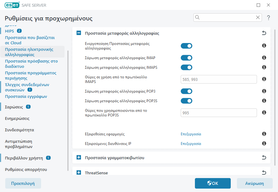Expand the ThreatSense section
Screen dimensions: 278x192
coord(79,173)
